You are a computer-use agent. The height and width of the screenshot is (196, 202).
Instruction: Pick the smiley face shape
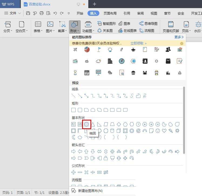tap(158, 131)
